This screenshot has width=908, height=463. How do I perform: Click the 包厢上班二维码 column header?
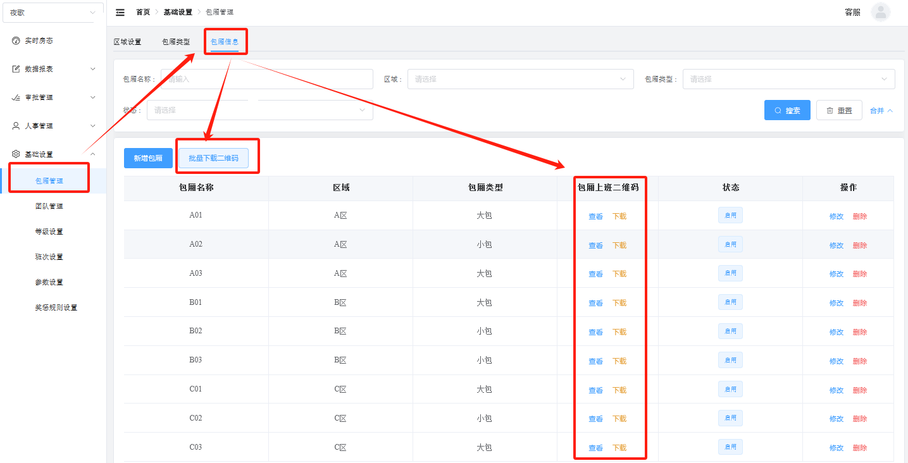(x=608, y=188)
